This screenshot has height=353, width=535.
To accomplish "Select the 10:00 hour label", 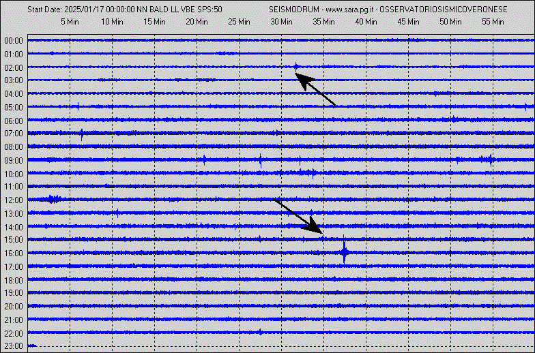I will point(14,174).
